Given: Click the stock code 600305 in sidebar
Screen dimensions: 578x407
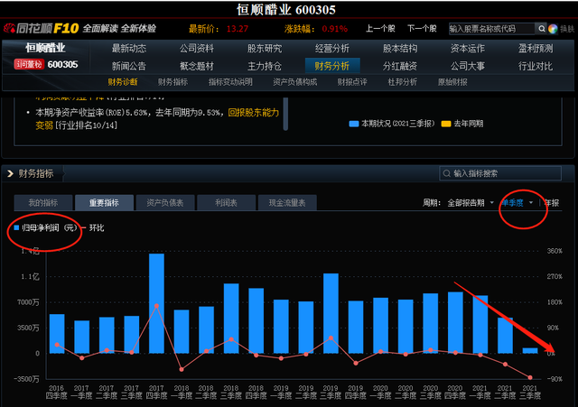Looking at the screenshot, I should coord(62,64).
